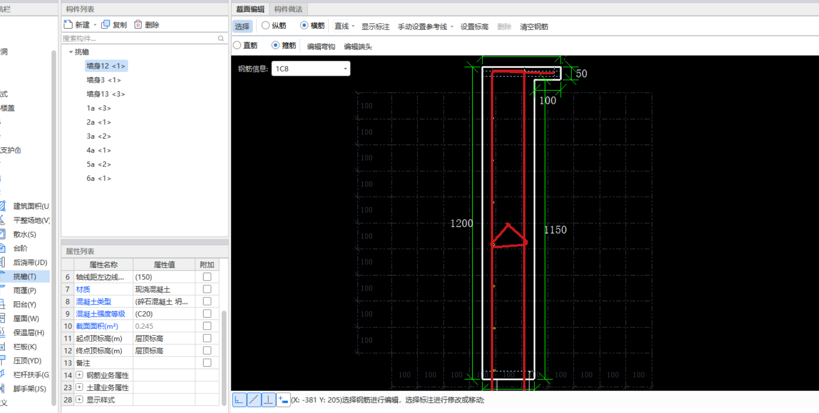Click the 1150 dimension label
Image resolution: width=819 pixels, height=413 pixels.
[556, 230]
